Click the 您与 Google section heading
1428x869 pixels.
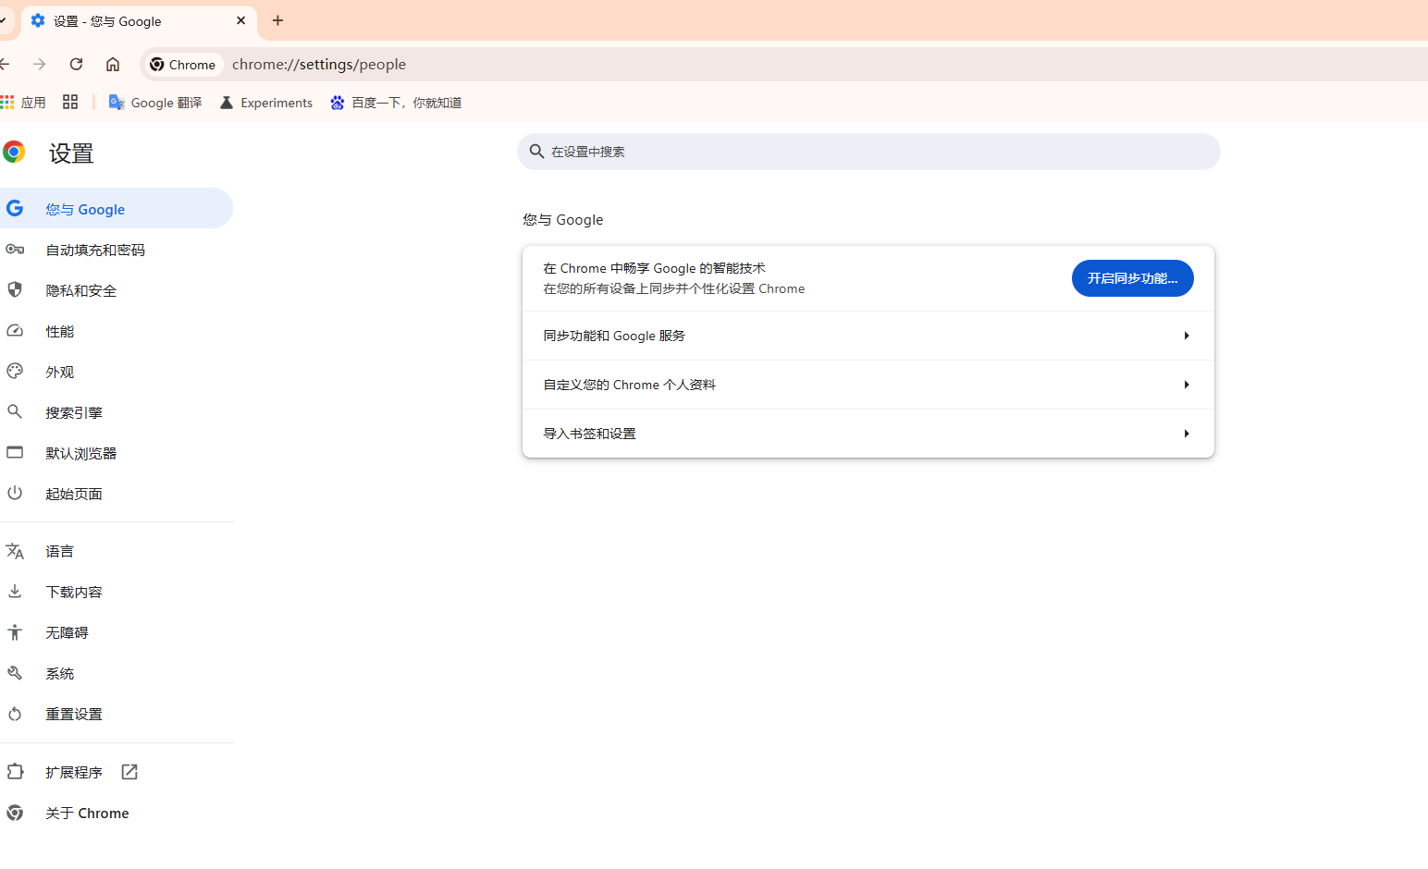563,220
